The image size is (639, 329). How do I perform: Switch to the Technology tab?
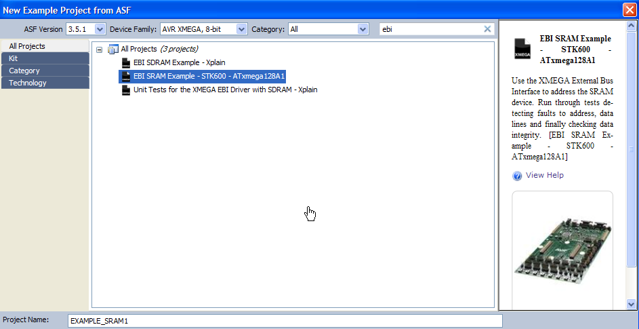point(45,83)
